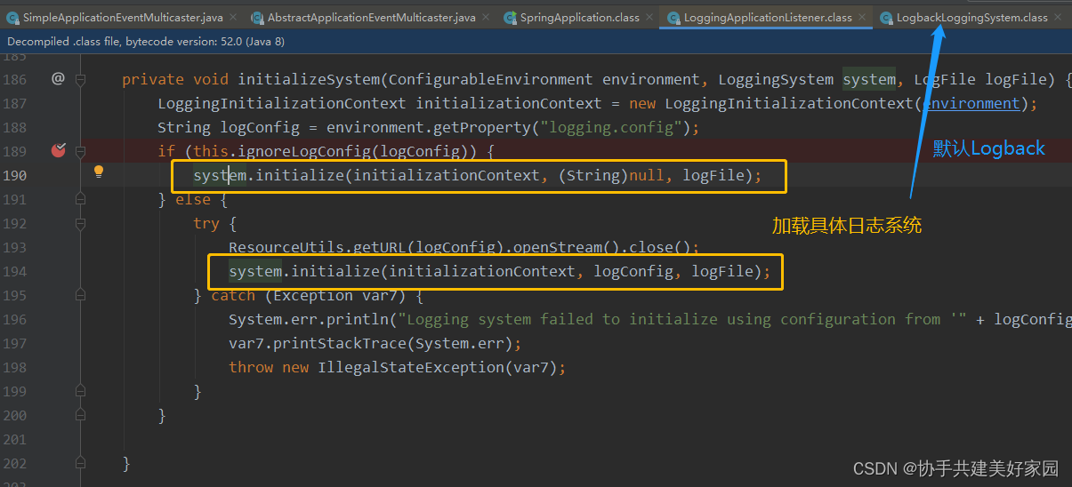The height and width of the screenshot is (487, 1072).
Task: Close the LogbackLoggingSystem.class tab
Action: point(1057,18)
